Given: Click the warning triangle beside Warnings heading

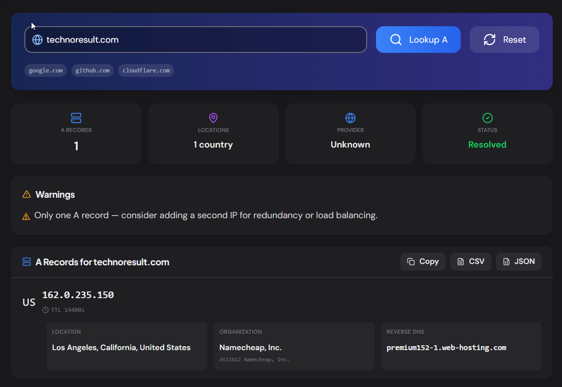Looking at the screenshot, I should pos(27,194).
